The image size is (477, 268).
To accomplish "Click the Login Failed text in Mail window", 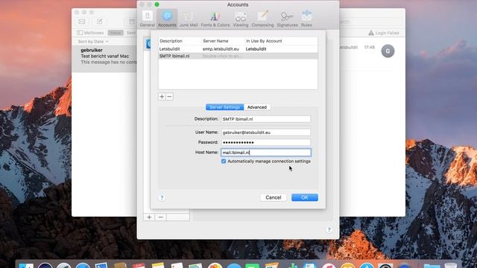I will (387, 33).
